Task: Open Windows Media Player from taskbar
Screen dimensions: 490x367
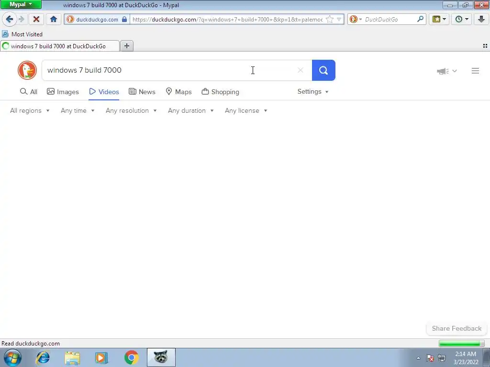Action: pos(101,357)
